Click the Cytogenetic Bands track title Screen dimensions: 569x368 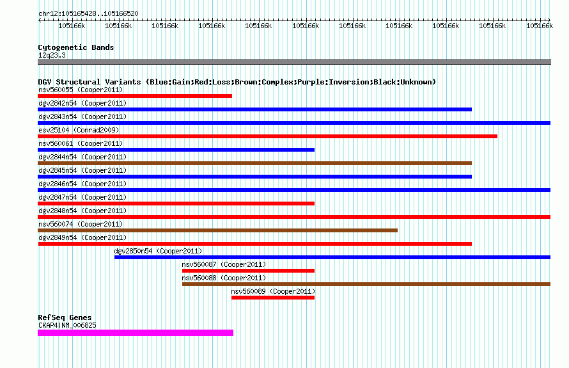[76, 47]
